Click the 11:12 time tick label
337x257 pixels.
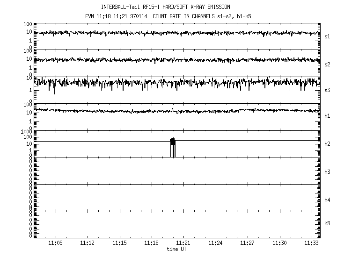point(88,243)
